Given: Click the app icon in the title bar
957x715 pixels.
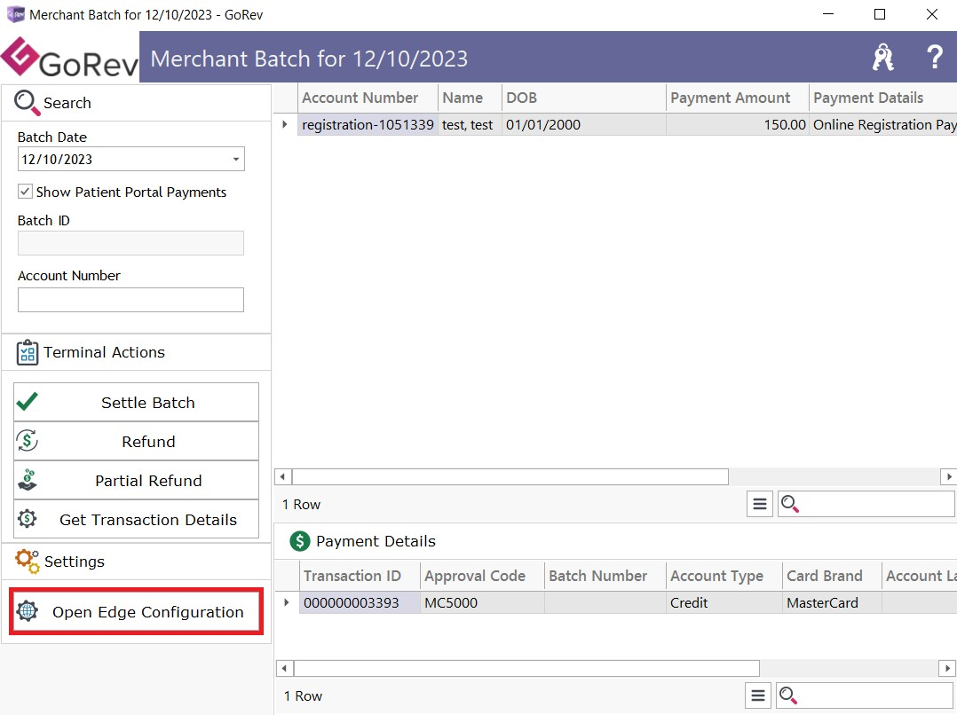Looking at the screenshot, I should [15, 14].
